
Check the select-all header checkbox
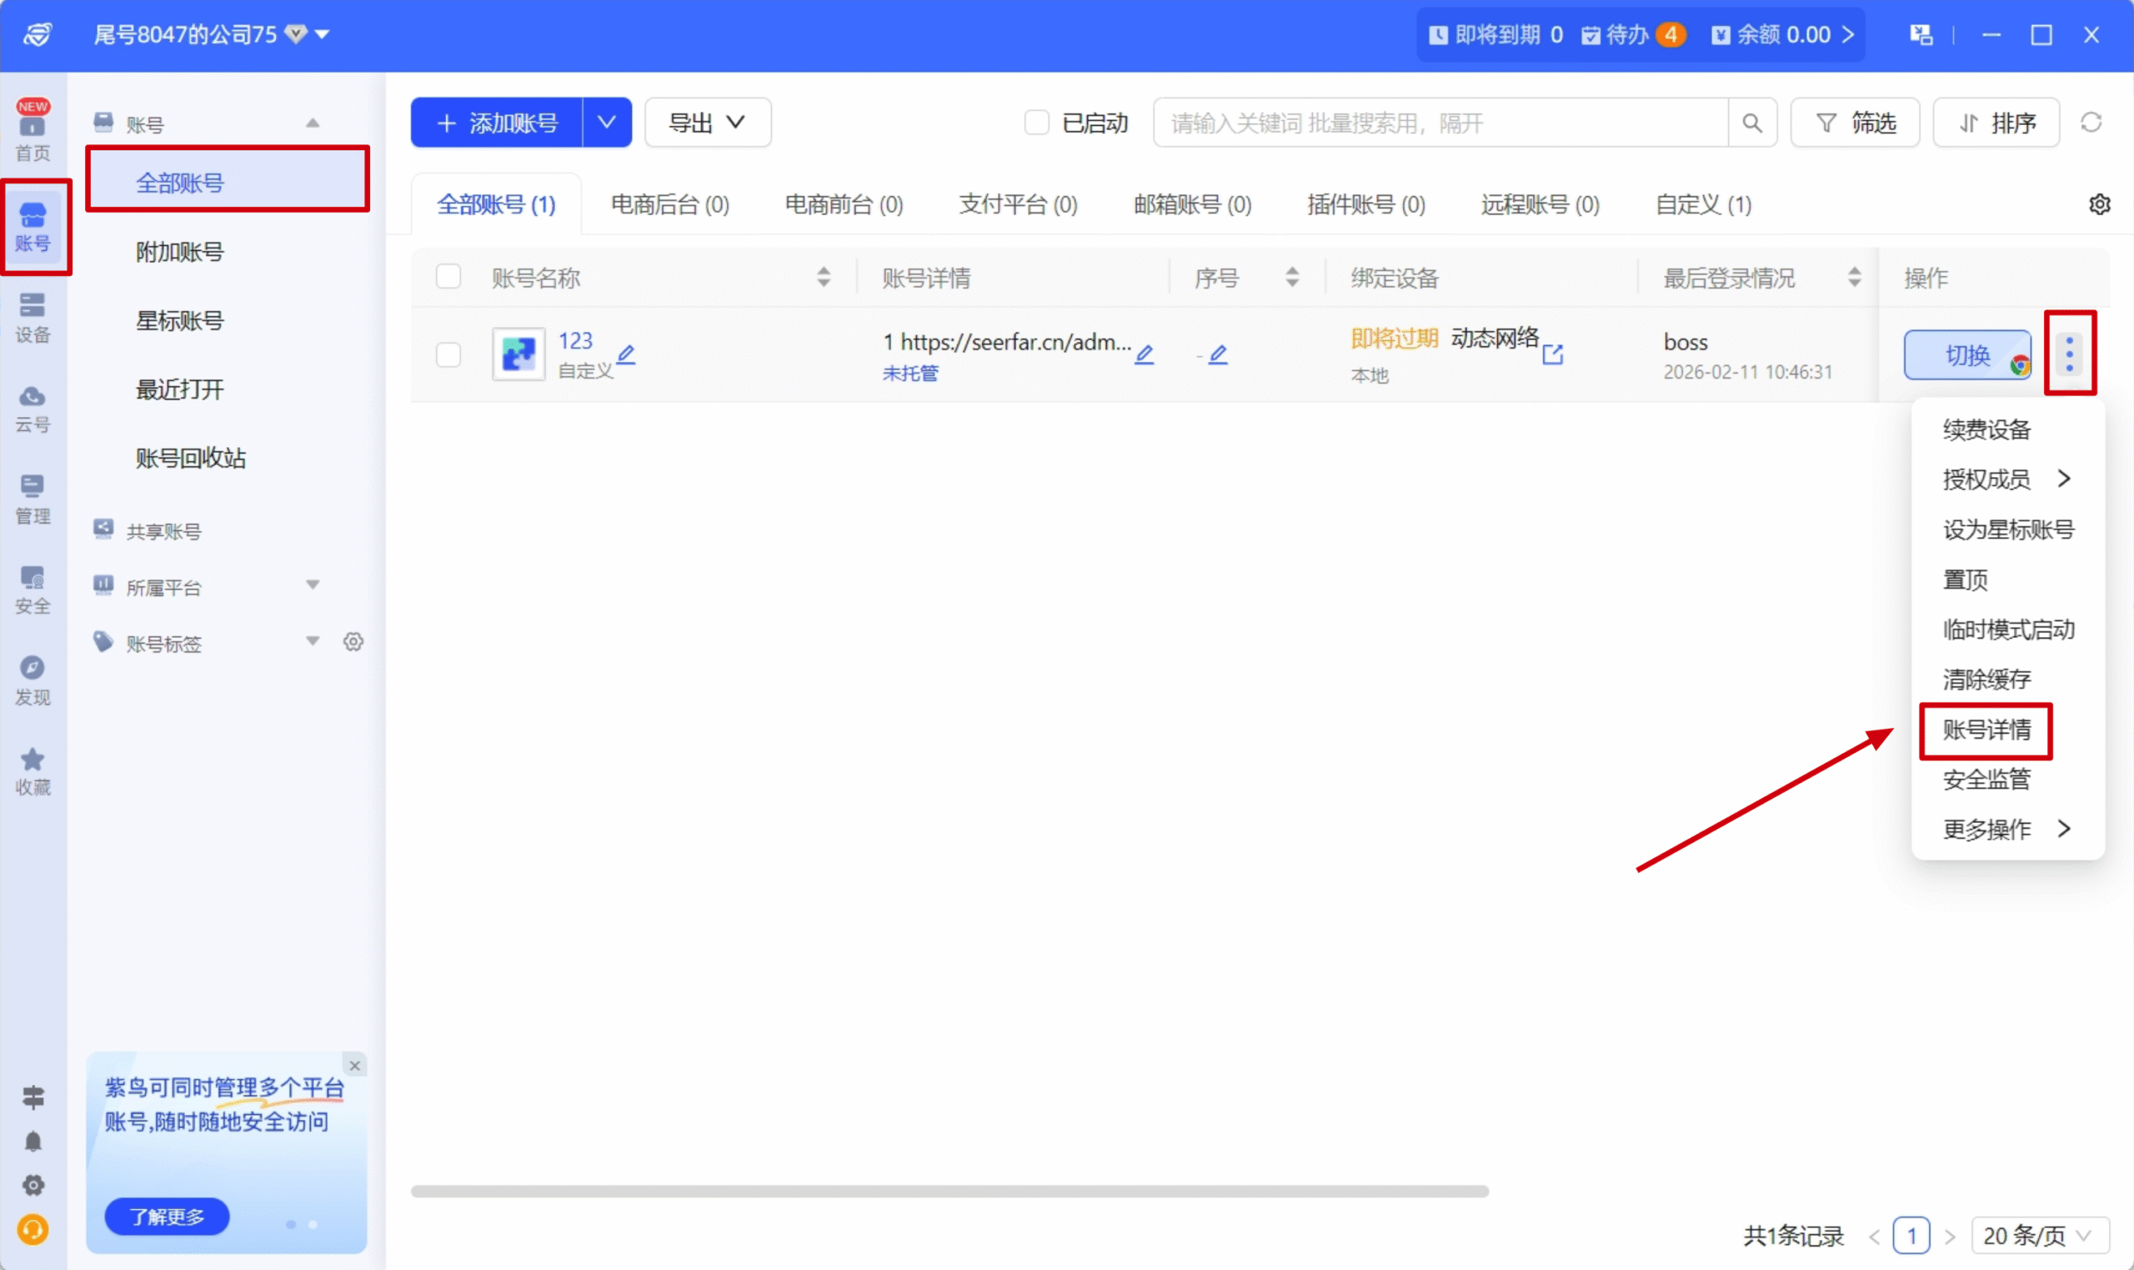(x=448, y=276)
